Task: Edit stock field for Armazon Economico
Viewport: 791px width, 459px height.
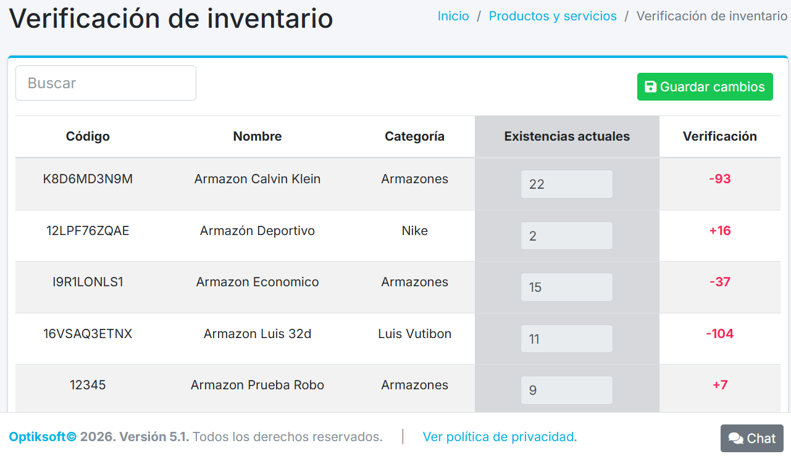Action: point(566,287)
